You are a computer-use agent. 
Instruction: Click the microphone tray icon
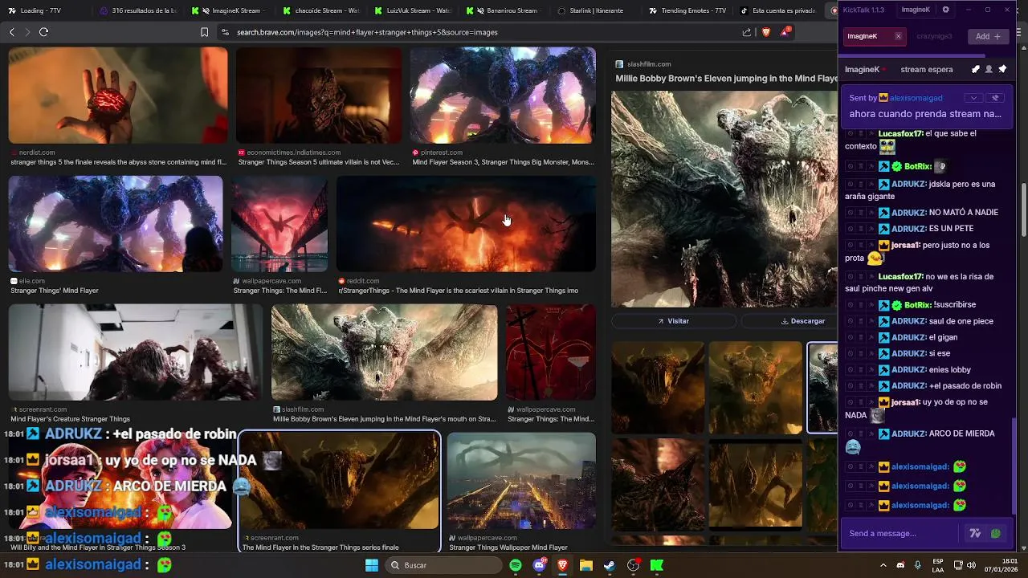917,565
